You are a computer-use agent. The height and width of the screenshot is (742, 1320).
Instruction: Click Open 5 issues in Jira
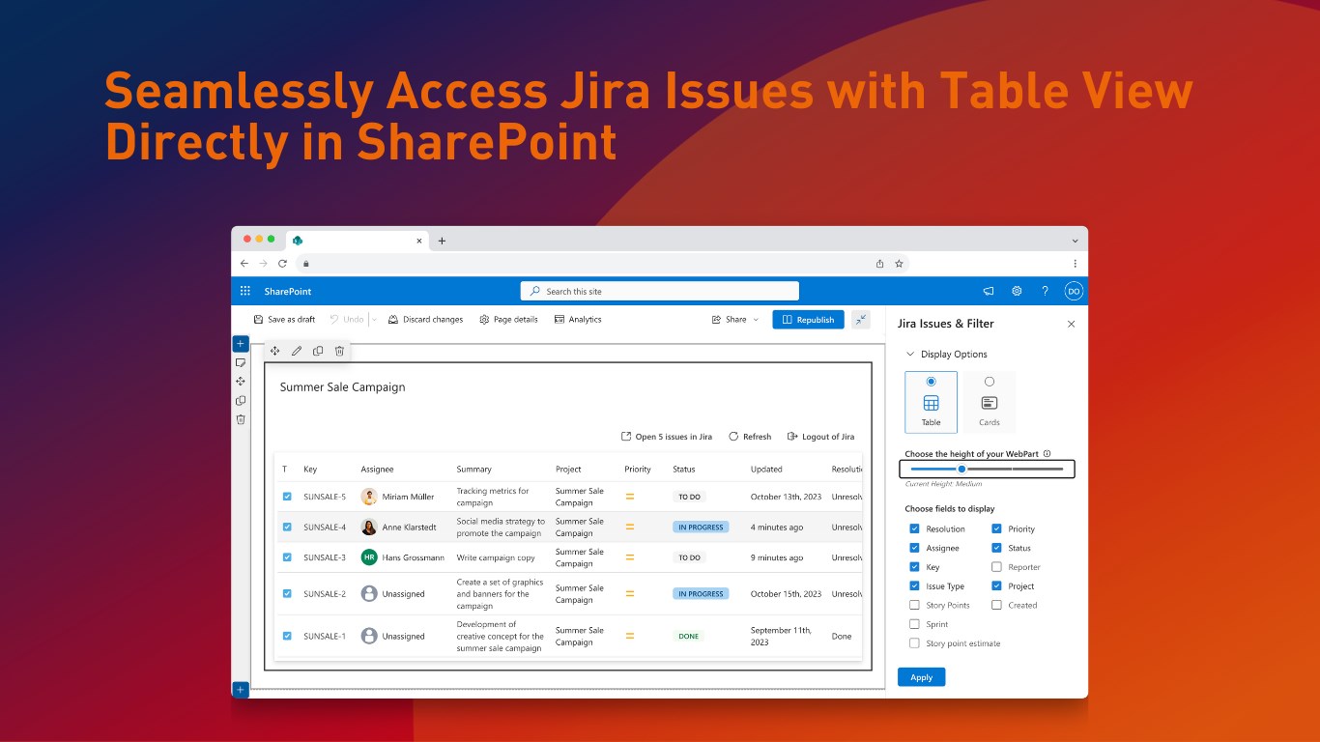click(x=666, y=437)
